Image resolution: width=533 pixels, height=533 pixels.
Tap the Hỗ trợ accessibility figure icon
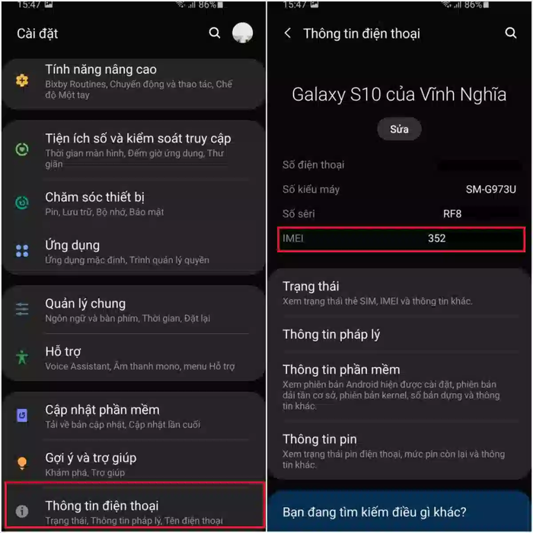(x=22, y=357)
